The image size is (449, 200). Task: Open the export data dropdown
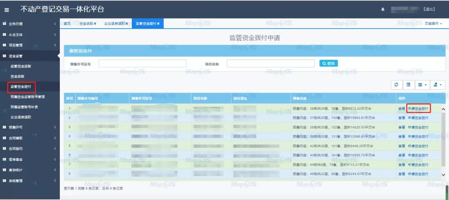click(437, 85)
